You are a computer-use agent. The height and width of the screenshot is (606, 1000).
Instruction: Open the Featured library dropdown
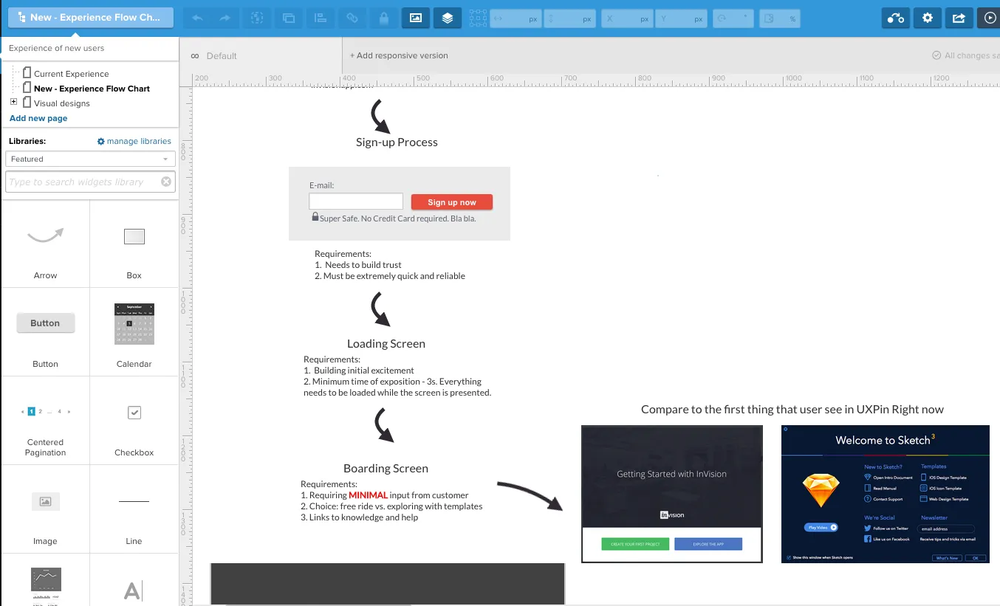point(90,159)
